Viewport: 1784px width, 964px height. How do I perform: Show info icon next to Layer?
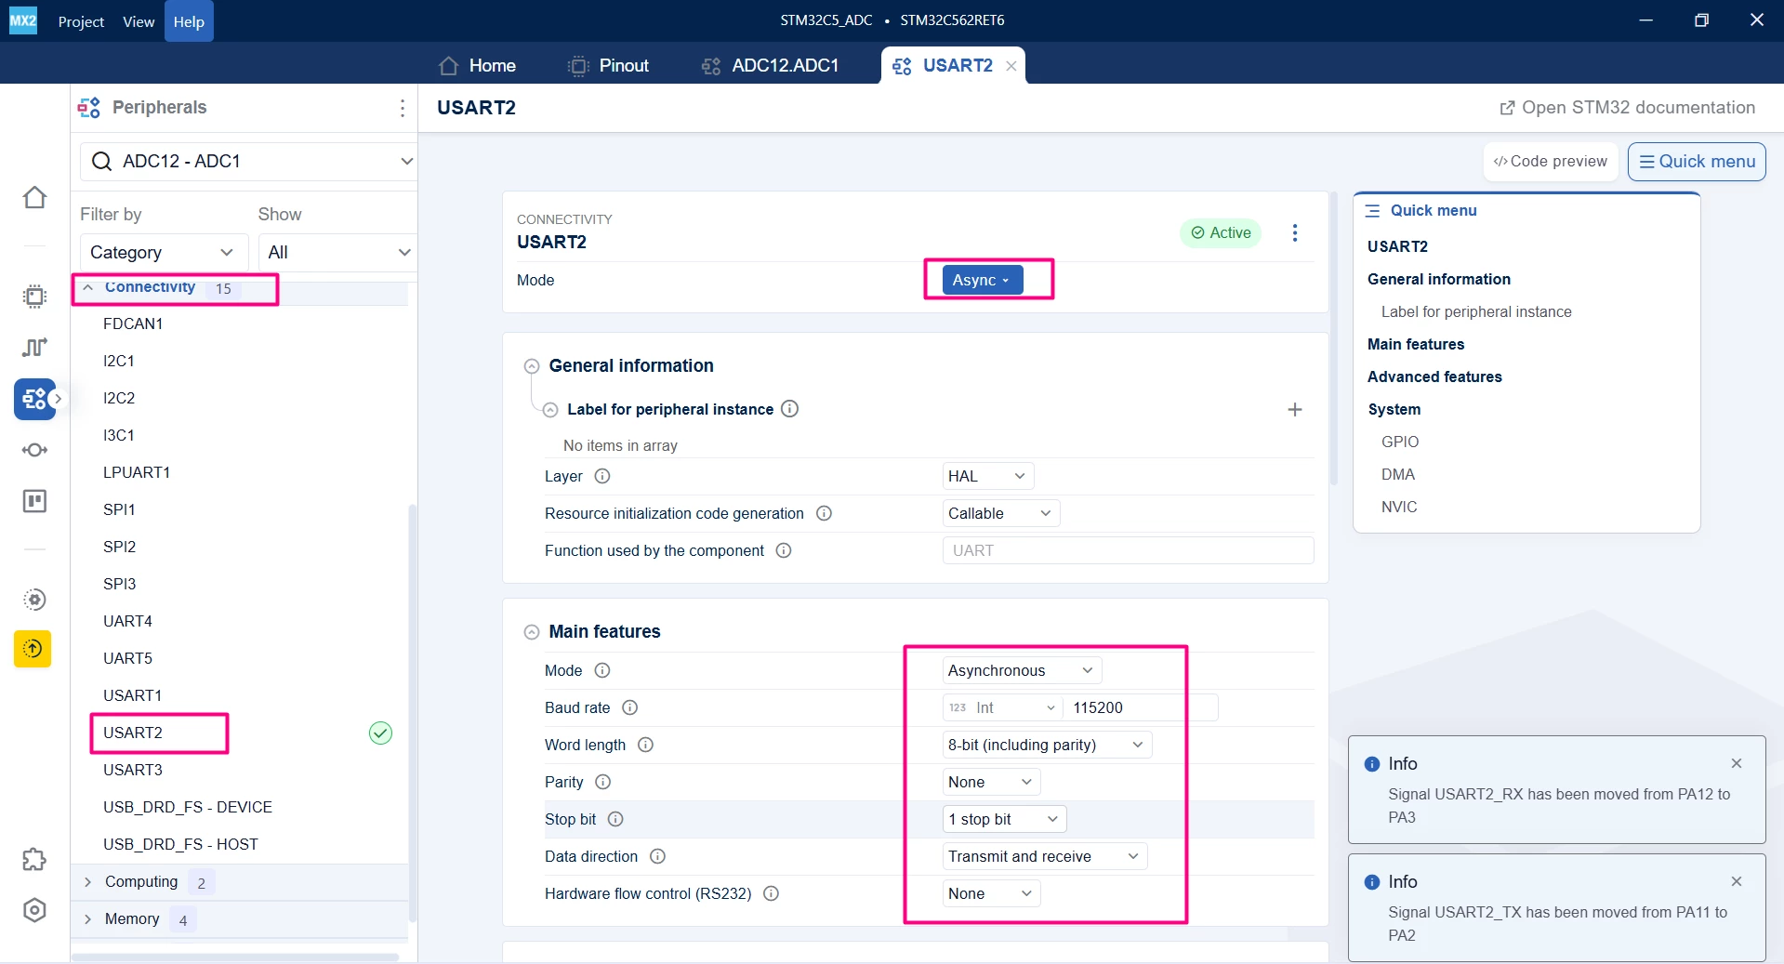[x=602, y=476]
